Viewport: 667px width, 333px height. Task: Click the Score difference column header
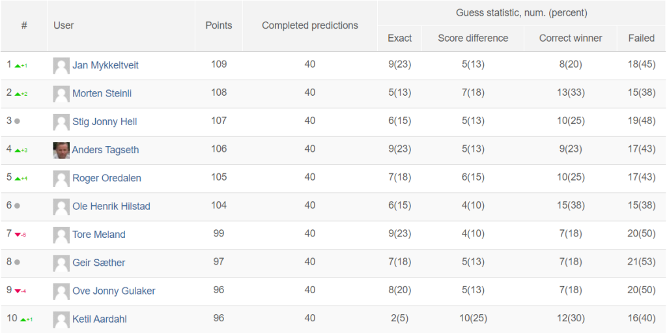(x=473, y=38)
